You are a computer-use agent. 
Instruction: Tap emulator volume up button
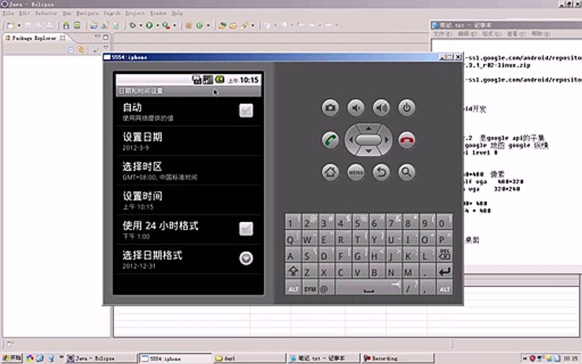click(x=381, y=108)
